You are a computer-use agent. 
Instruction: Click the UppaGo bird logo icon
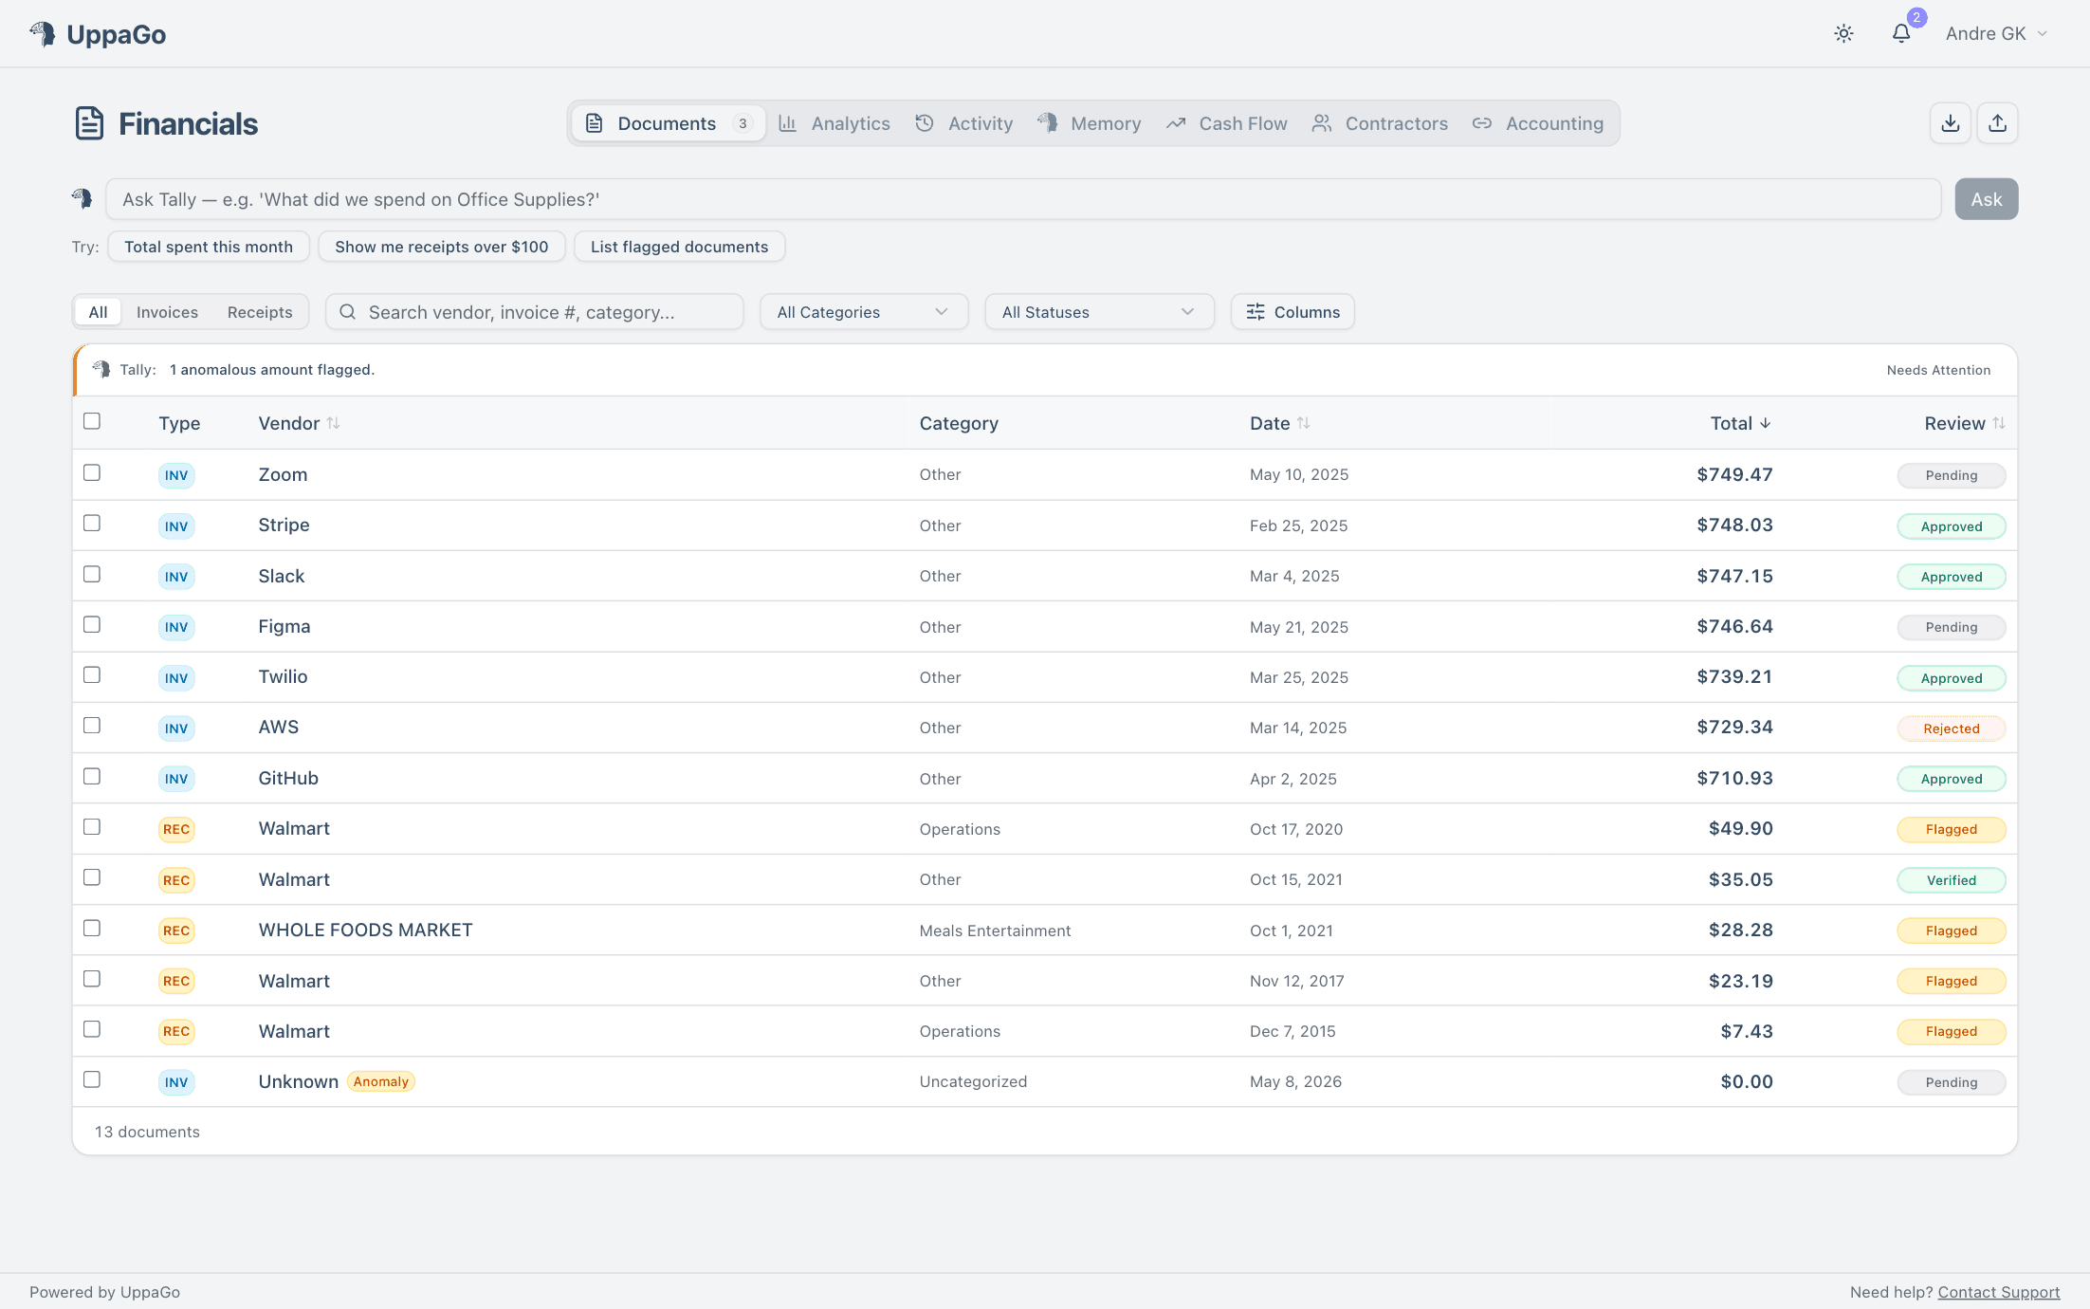pos(43,34)
